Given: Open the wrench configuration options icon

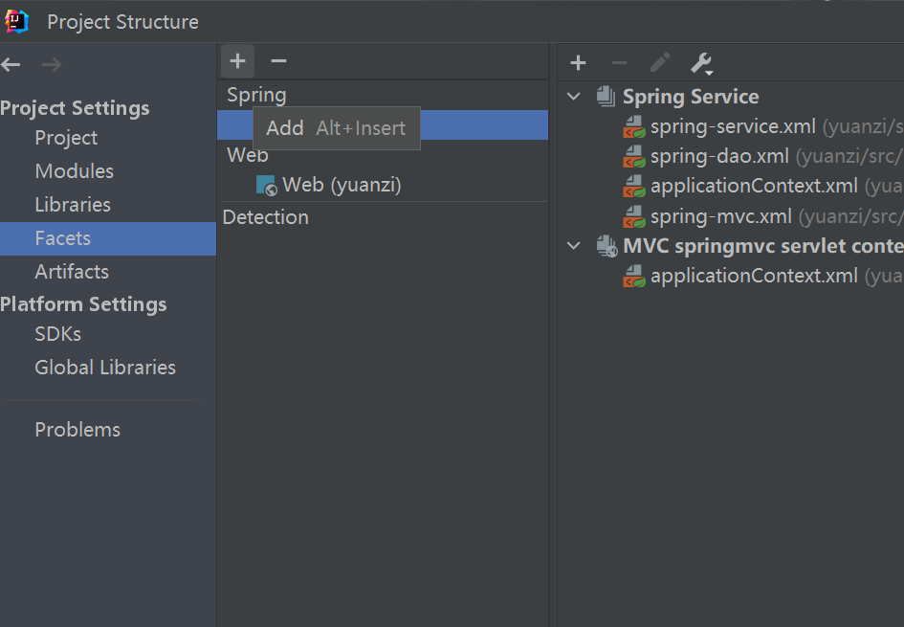Looking at the screenshot, I should point(701,63).
